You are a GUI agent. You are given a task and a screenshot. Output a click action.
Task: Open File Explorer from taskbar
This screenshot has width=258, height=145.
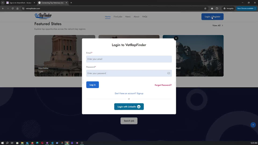(22, 143)
